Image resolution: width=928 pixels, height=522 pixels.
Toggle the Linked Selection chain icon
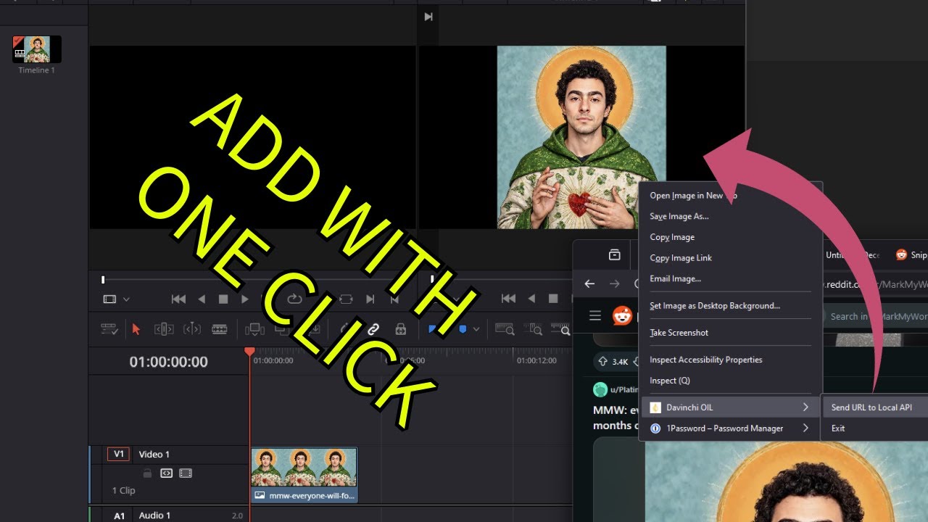point(373,329)
